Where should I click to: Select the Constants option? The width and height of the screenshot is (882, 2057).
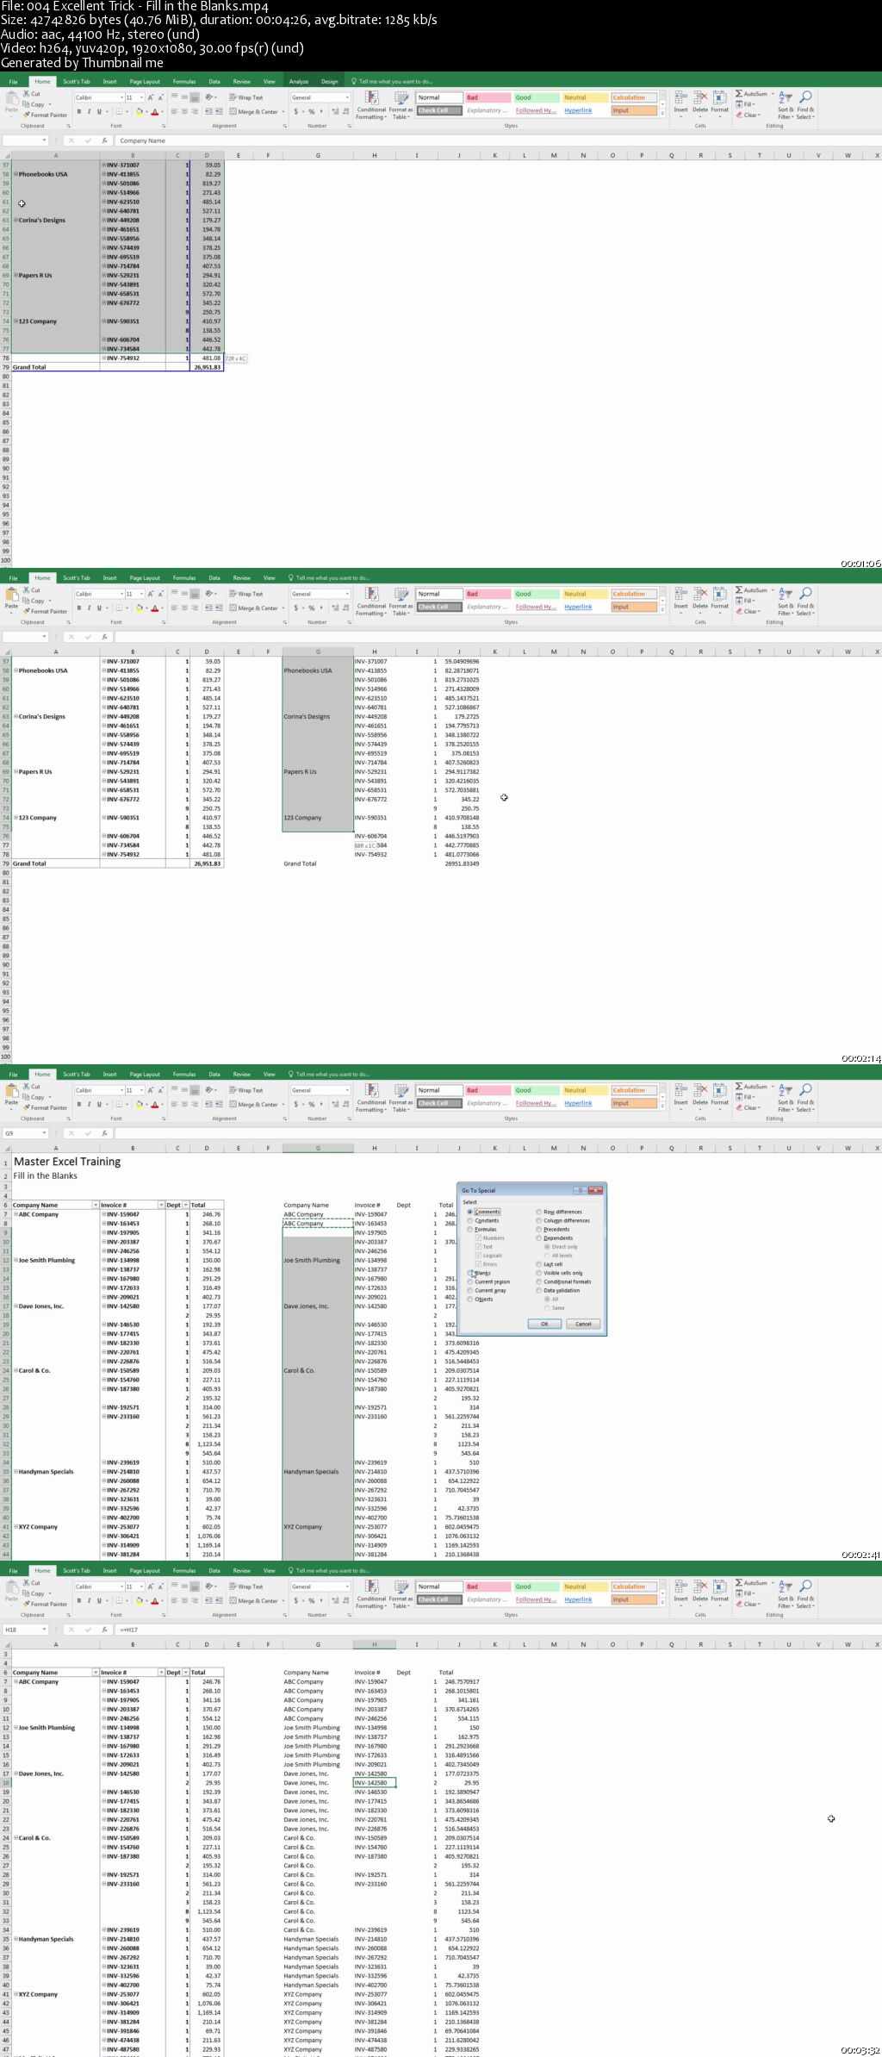pyautogui.click(x=482, y=1220)
